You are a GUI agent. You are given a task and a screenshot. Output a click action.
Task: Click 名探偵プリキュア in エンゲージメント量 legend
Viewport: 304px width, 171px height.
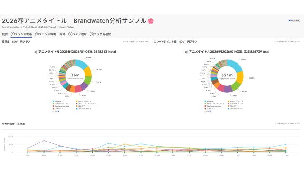tap(236, 104)
